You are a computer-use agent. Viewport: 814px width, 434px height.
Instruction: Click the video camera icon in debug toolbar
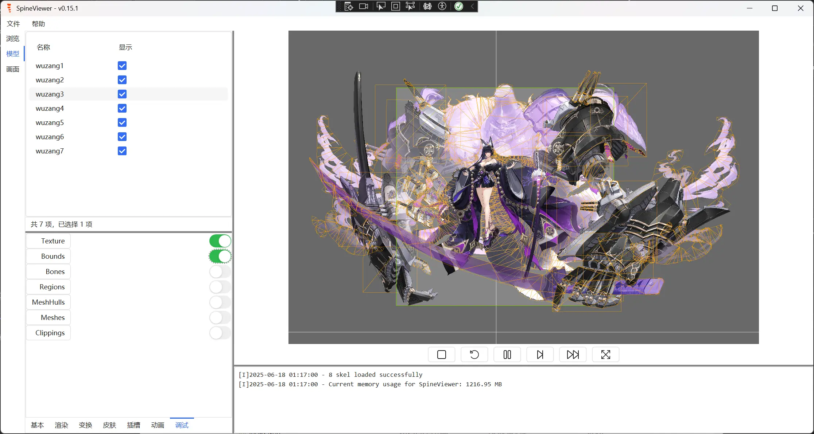coord(364,6)
